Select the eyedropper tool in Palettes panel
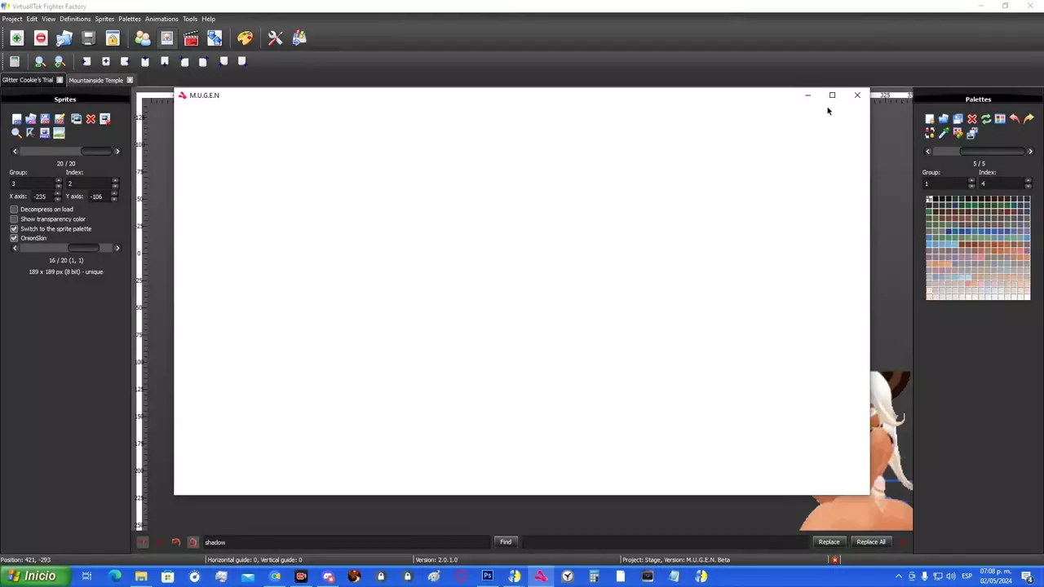Screen dimensions: 1044x587 click(944, 133)
